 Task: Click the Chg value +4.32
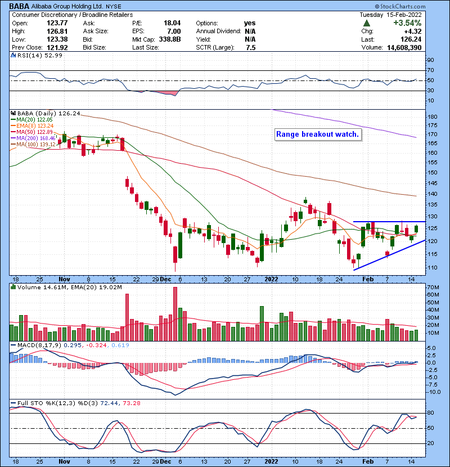(413, 31)
